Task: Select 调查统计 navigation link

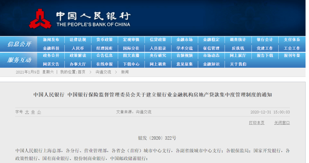Action: [x=238, y=40]
